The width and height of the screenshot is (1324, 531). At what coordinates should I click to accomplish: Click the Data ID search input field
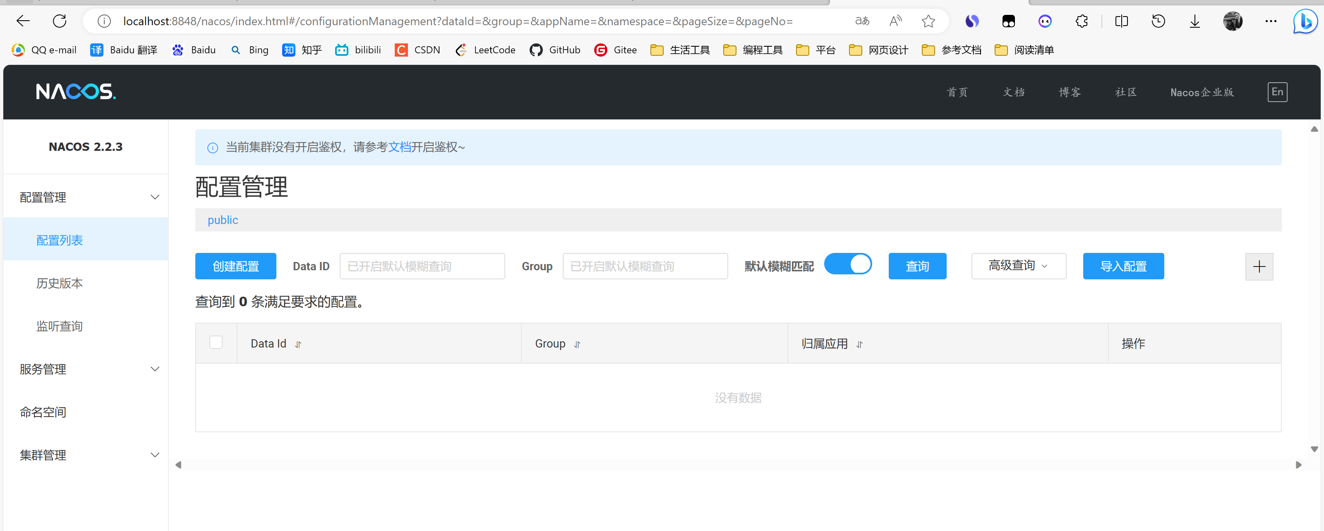(422, 266)
